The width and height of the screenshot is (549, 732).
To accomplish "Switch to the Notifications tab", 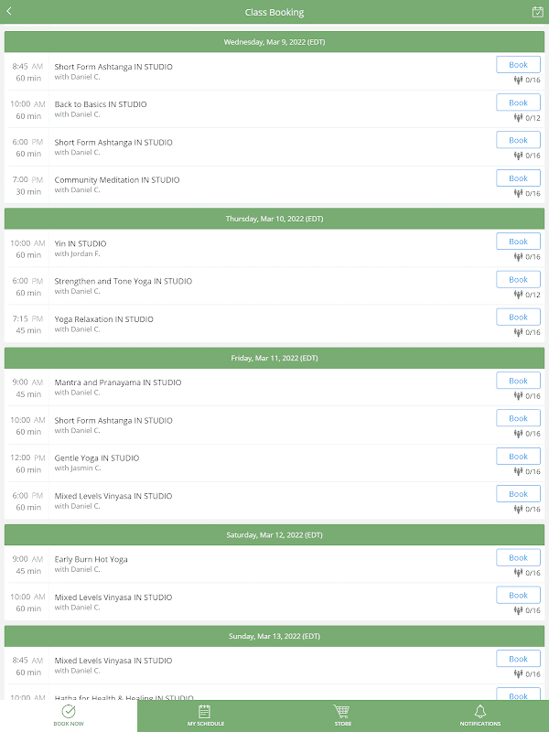I will coord(480,716).
